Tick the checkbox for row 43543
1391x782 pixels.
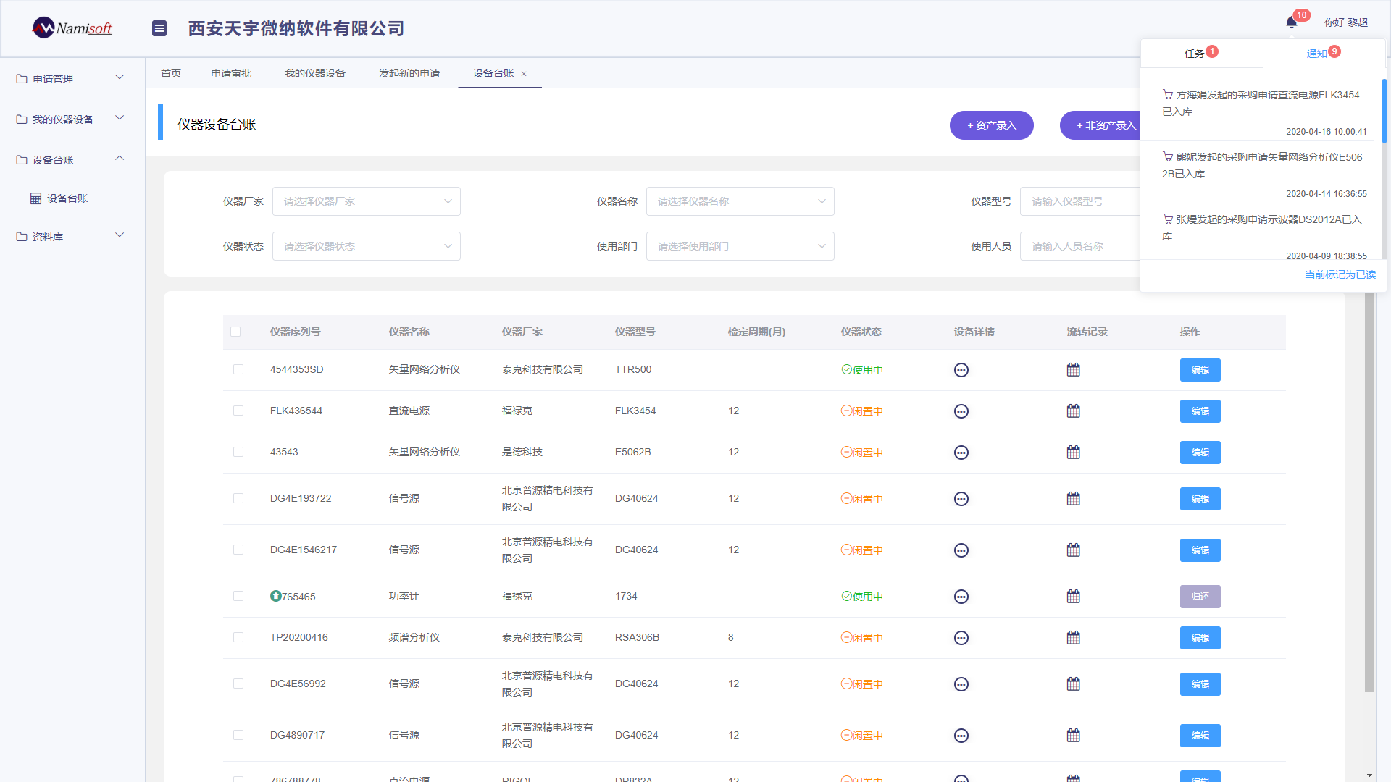(238, 452)
